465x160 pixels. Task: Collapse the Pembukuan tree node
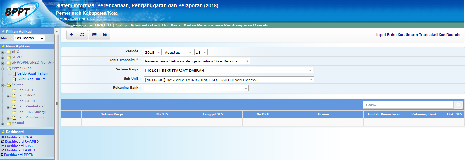coord(3,68)
